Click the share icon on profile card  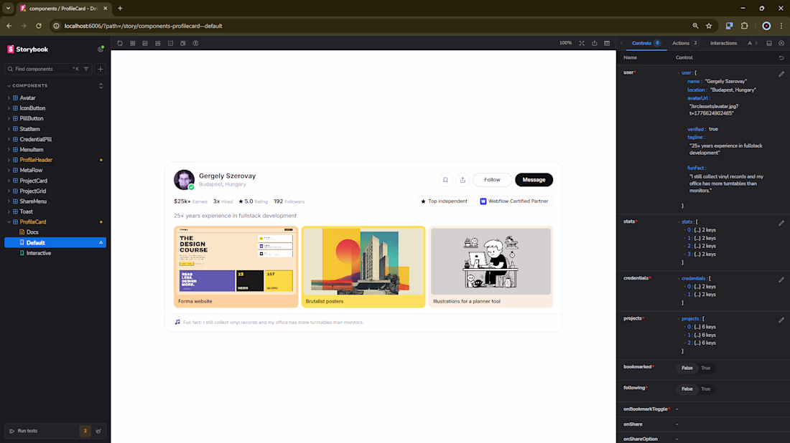[x=463, y=179]
